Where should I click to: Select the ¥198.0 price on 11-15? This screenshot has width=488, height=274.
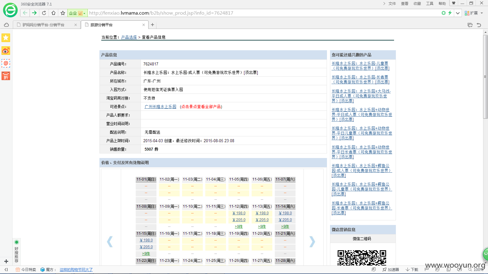tap(146, 240)
